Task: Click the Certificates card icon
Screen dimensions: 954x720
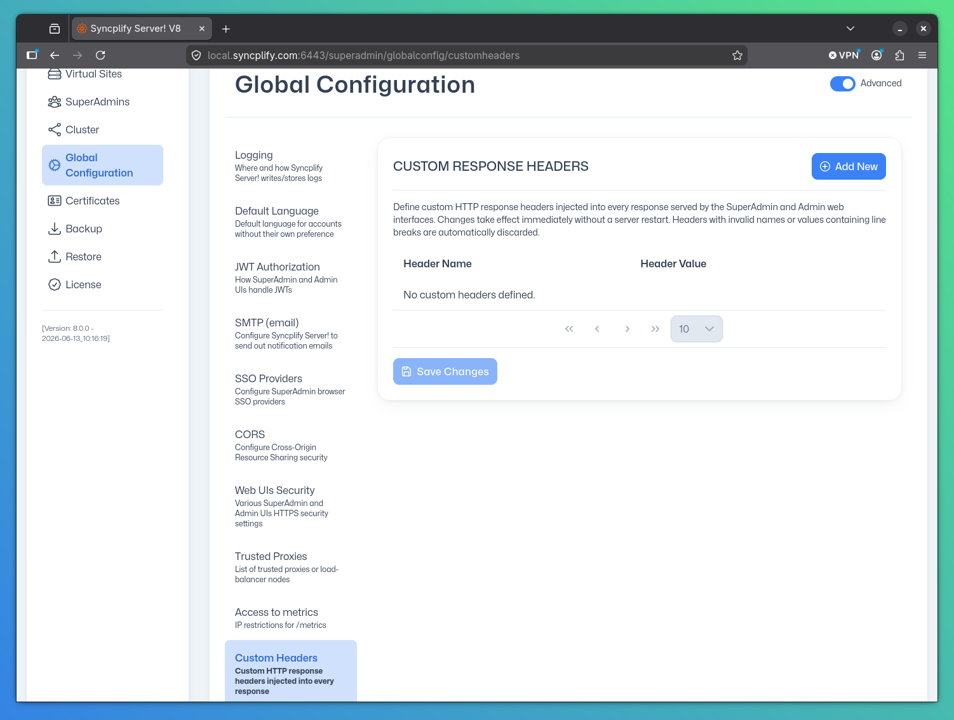Action: click(55, 201)
